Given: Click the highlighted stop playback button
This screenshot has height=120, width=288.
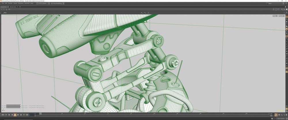Looking at the screenshot, I should [x=15, y=115].
